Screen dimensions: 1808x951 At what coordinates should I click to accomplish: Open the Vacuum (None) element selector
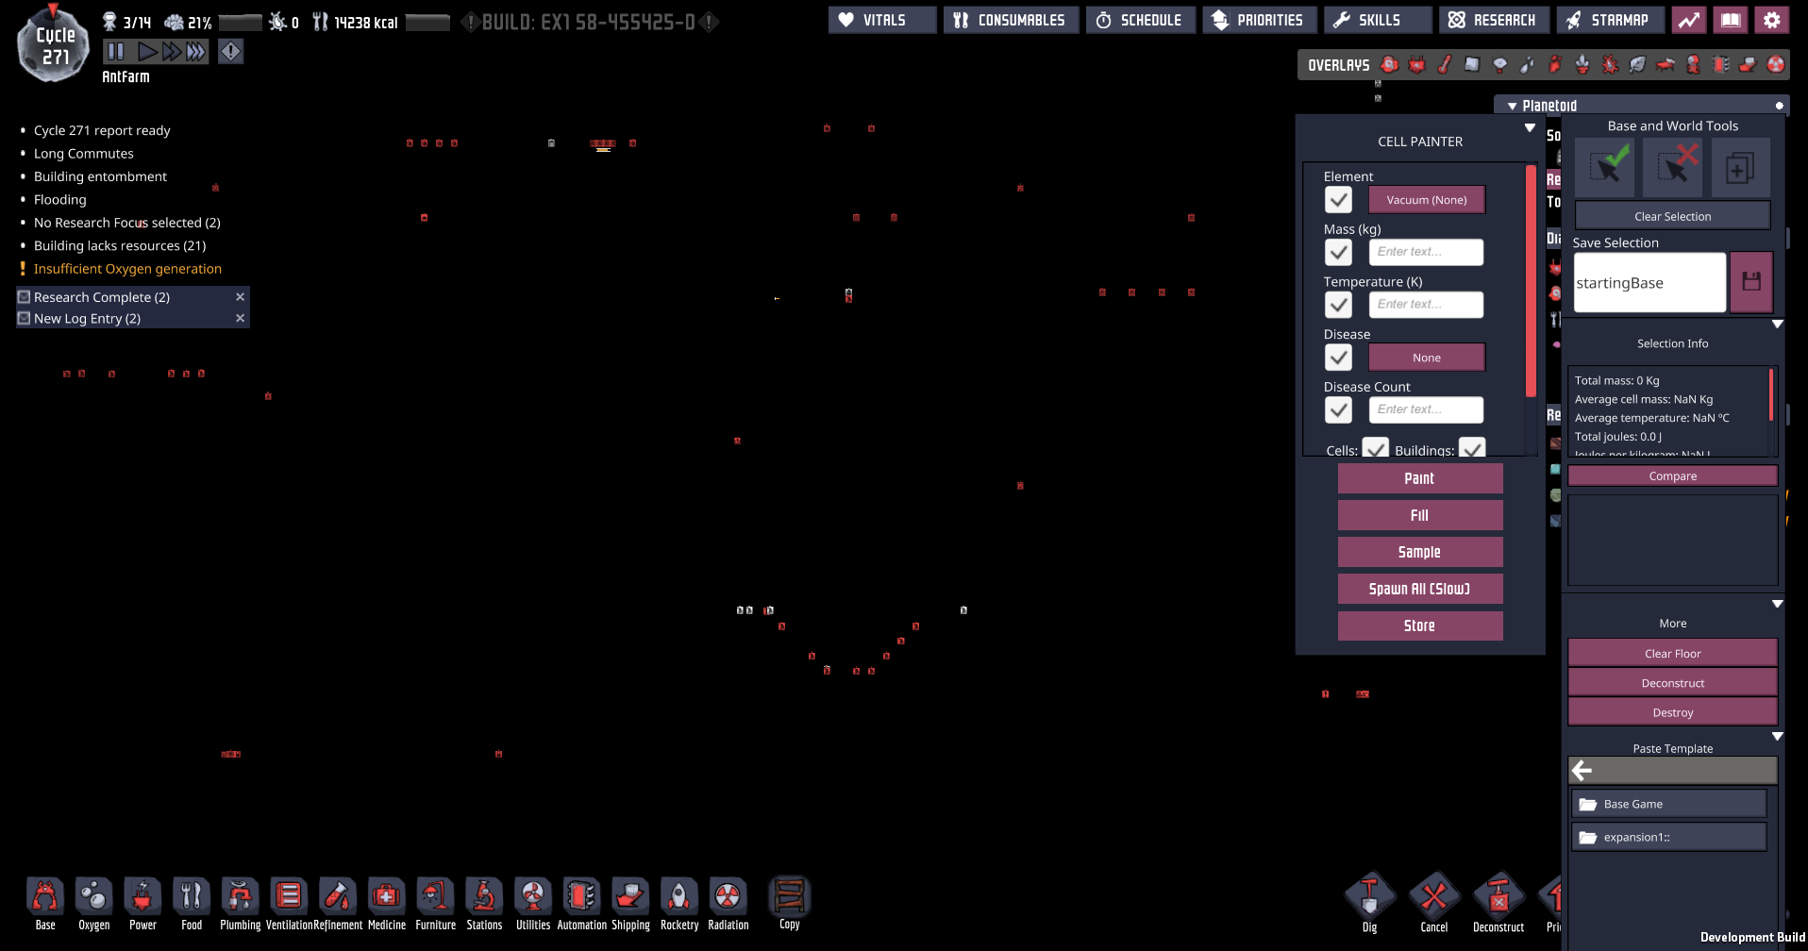coord(1426,200)
